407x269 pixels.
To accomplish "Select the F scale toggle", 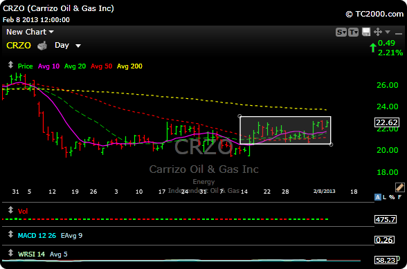I will 400,197.
